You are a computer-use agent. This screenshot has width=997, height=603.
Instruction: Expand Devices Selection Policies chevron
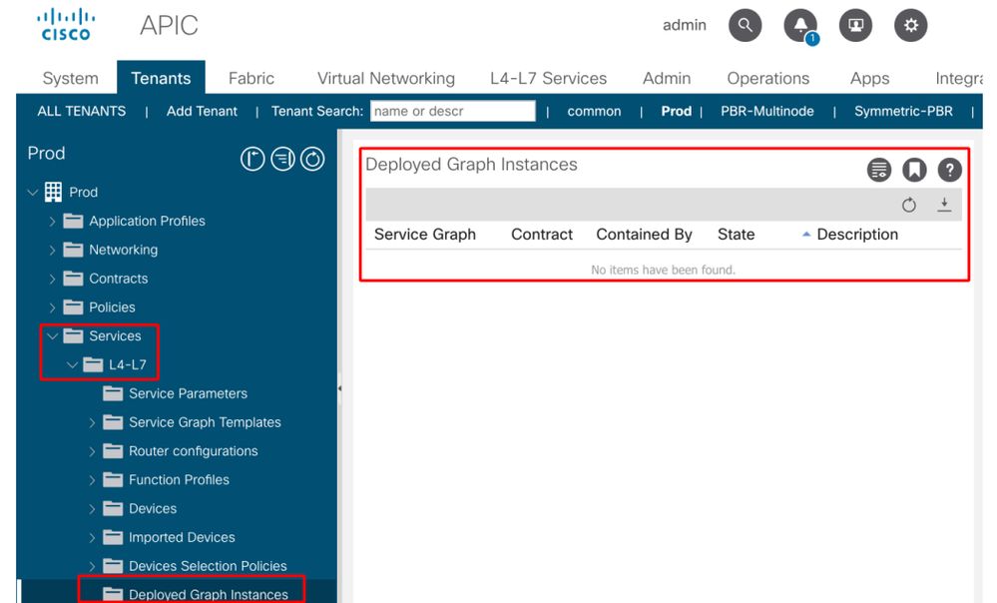[92, 566]
